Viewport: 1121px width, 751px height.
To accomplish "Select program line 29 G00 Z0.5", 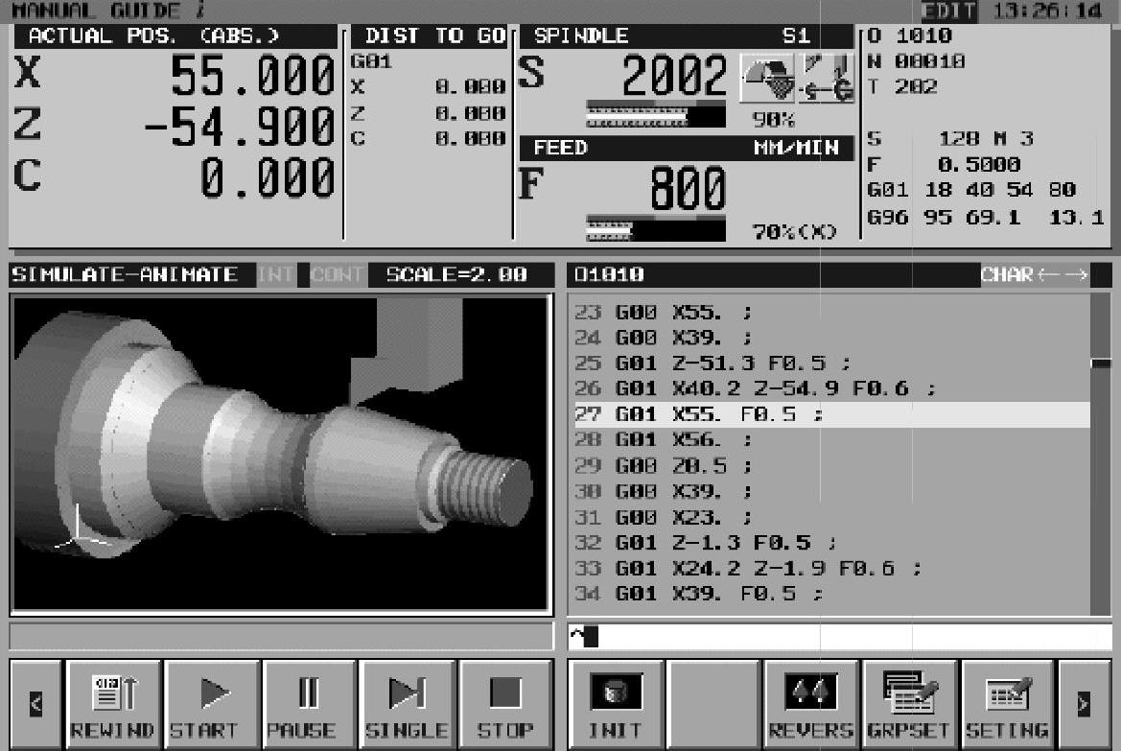I will pos(832,466).
